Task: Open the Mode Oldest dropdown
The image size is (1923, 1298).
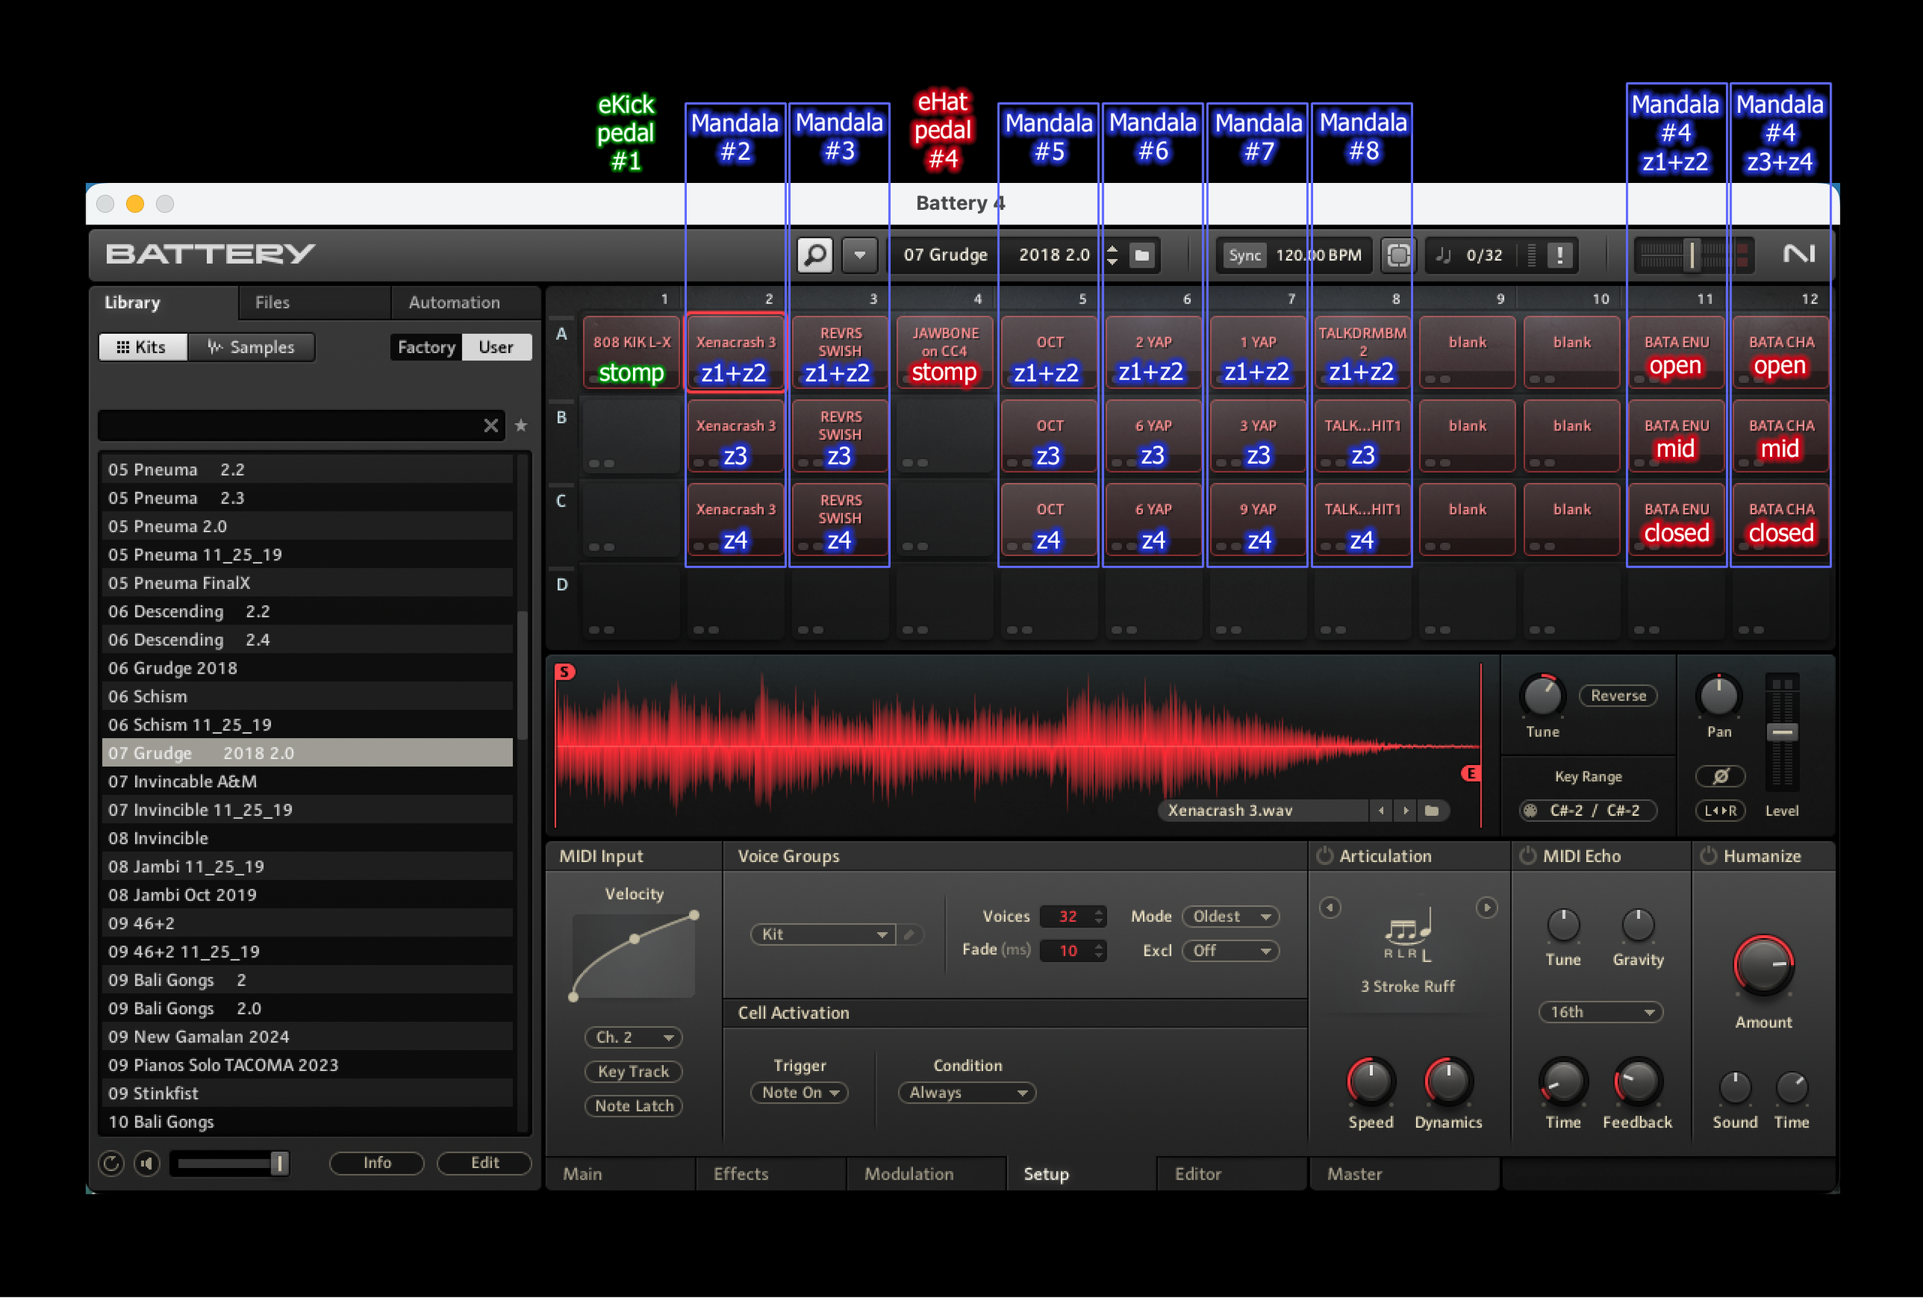Action: (x=1231, y=916)
